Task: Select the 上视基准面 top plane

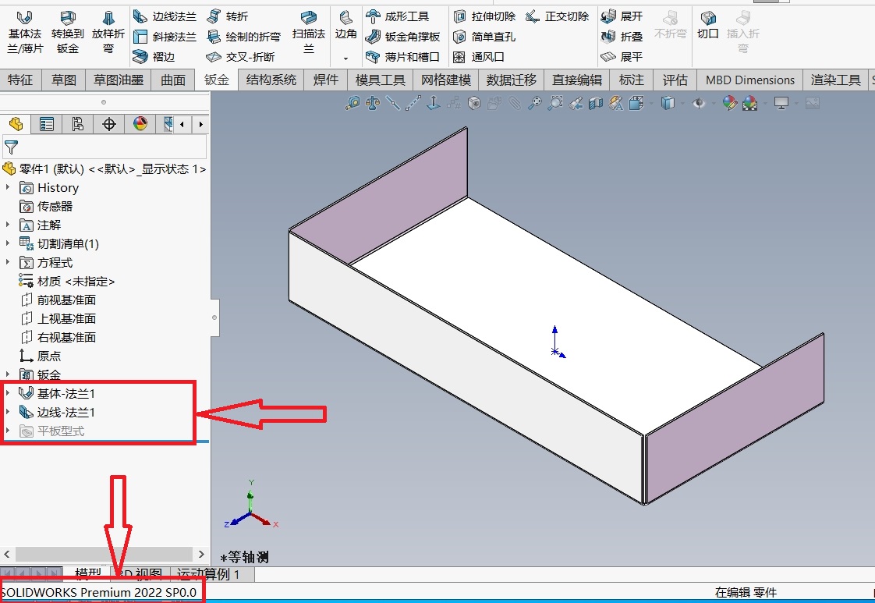Action: point(58,318)
